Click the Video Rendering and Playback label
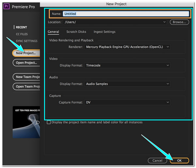 (71, 40)
